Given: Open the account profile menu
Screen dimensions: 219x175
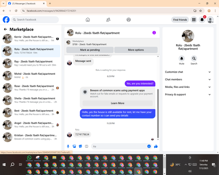Looking at the screenshot, I should (210, 20).
